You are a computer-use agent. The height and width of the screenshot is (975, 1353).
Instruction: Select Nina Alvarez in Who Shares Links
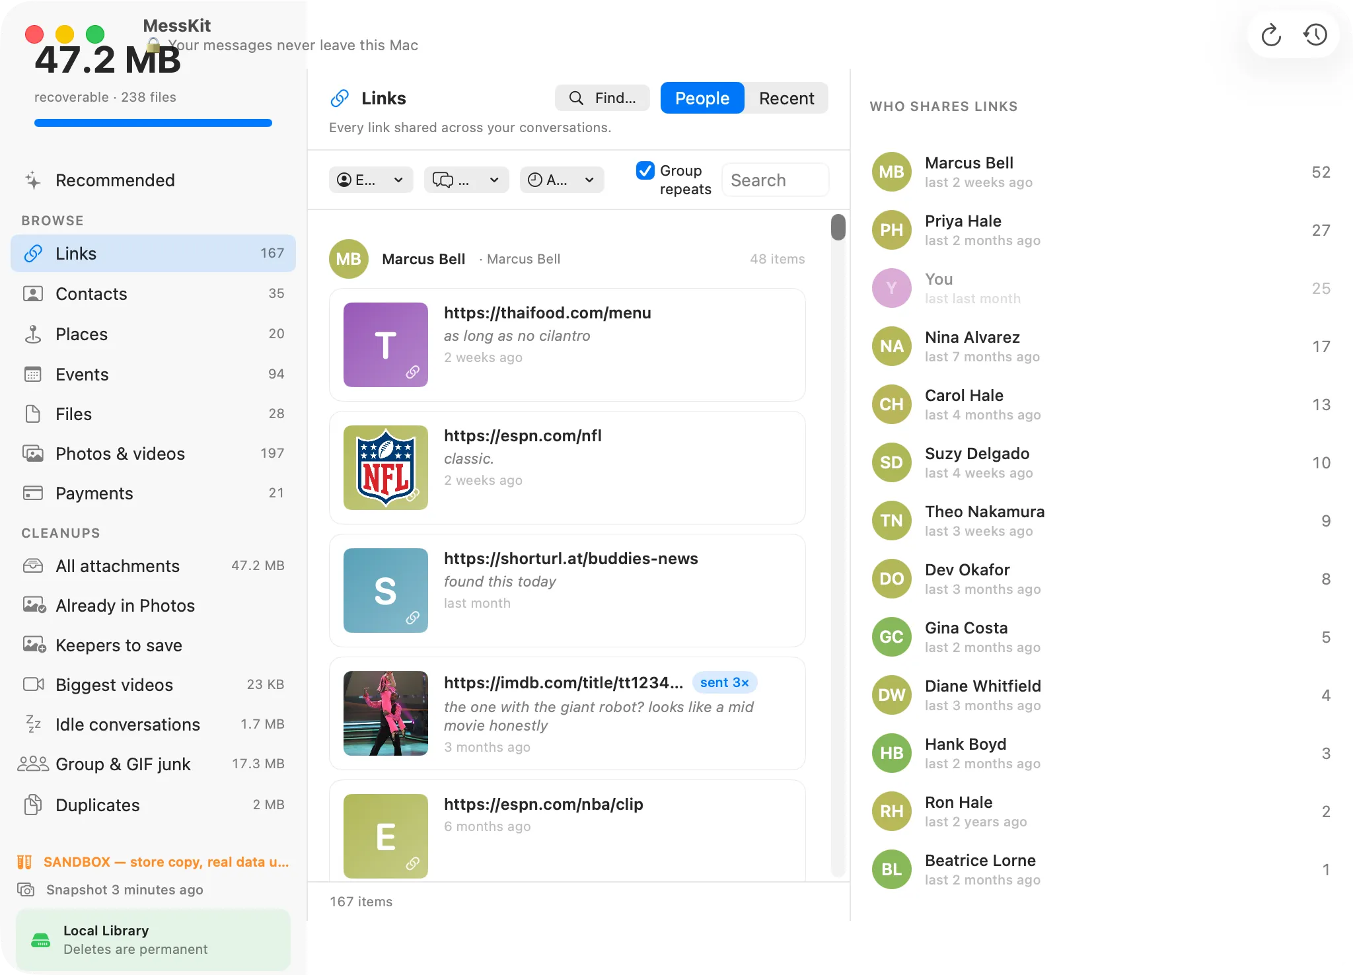[1102, 346]
